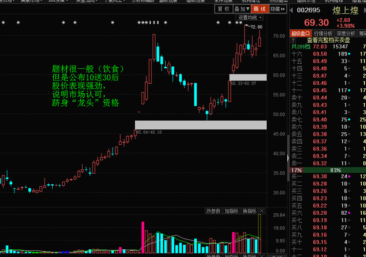Click the cyan diamond in the 69.50 row

[x=349, y=54]
